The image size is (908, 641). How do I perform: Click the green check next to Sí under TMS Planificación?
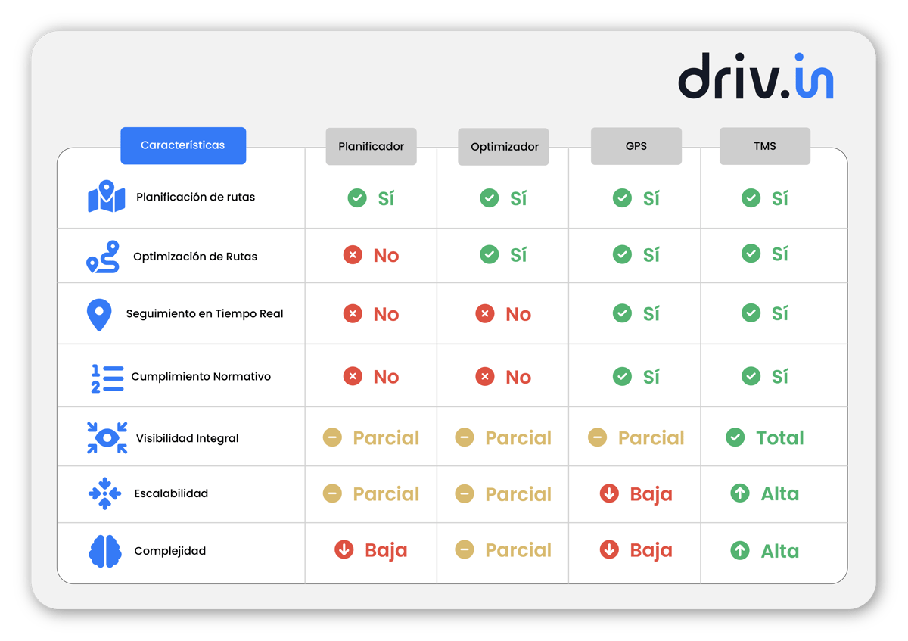(751, 198)
